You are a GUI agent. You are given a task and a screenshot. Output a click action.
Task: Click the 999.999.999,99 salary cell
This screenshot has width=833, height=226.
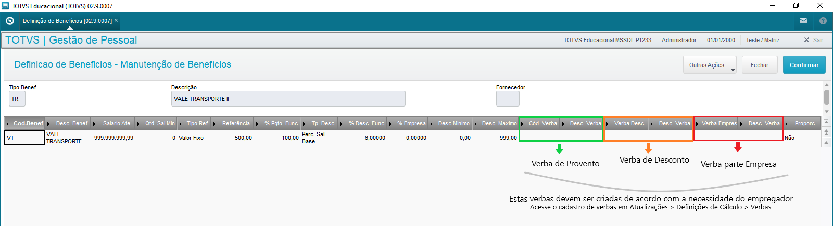(113, 138)
